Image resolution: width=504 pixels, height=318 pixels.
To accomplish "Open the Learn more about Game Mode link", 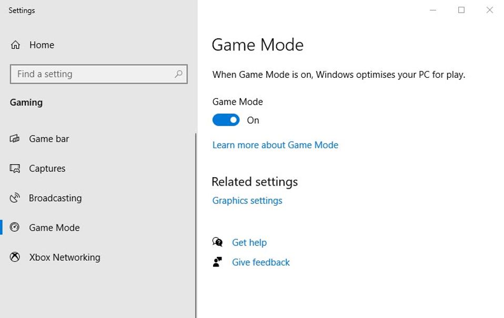I will [275, 145].
